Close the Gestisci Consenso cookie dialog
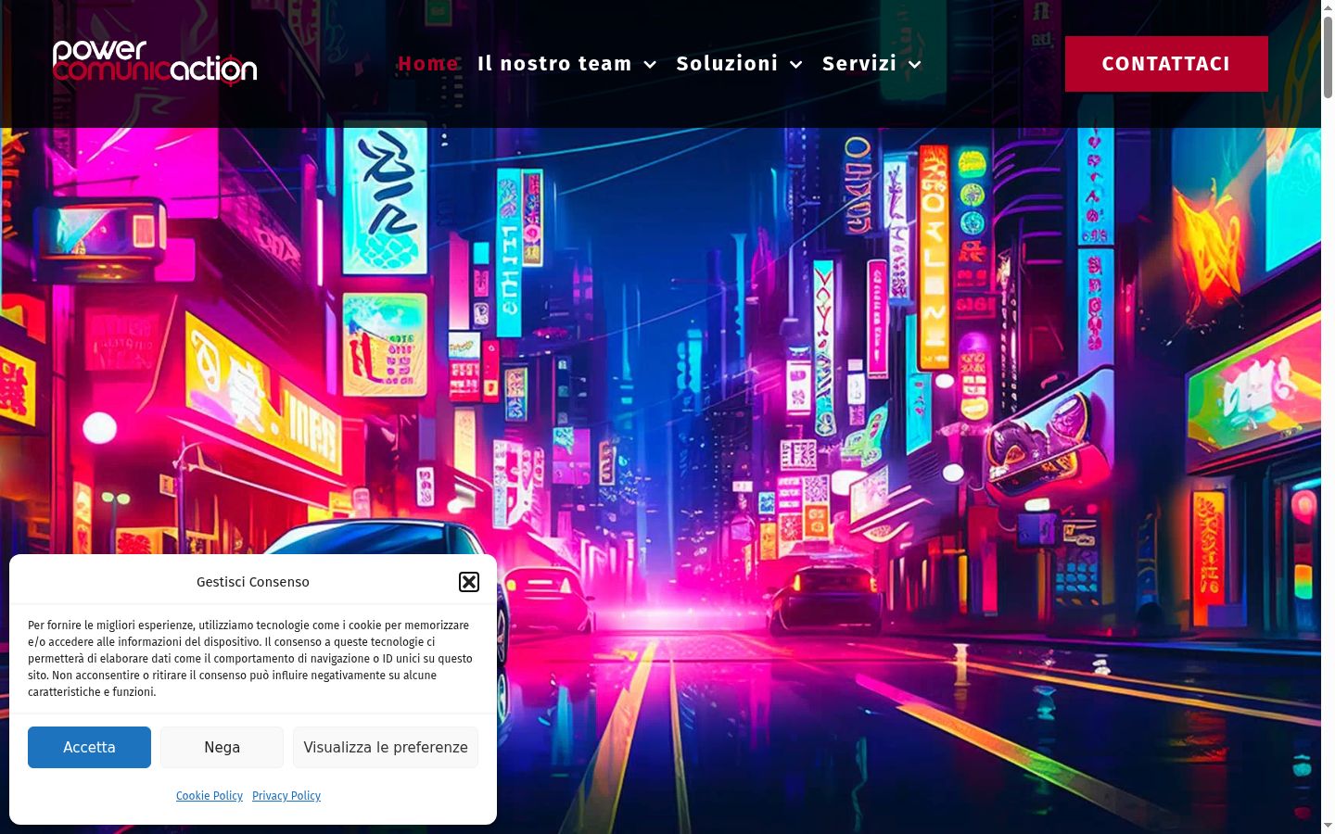This screenshot has width=1335, height=834. 469,582
